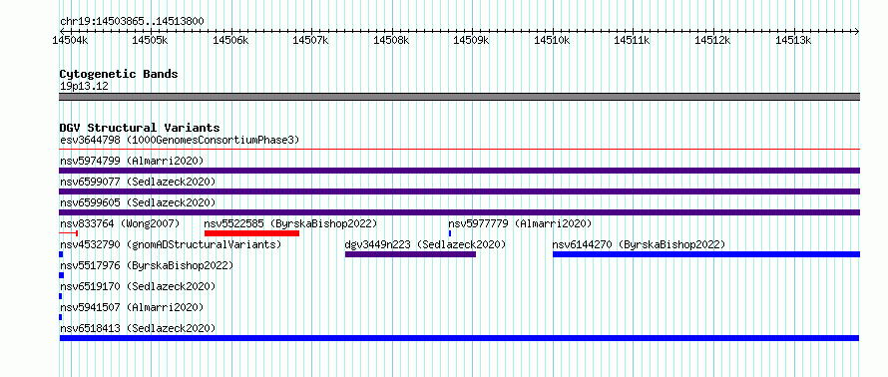Viewport: 888px width, 377px height.
Task: Click the chr19:14503865..14513800 region label
Action: coord(132,22)
